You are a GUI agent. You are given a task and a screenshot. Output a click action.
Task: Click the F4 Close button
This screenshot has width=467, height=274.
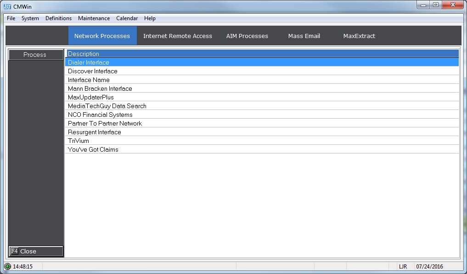[x=36, y=251]
